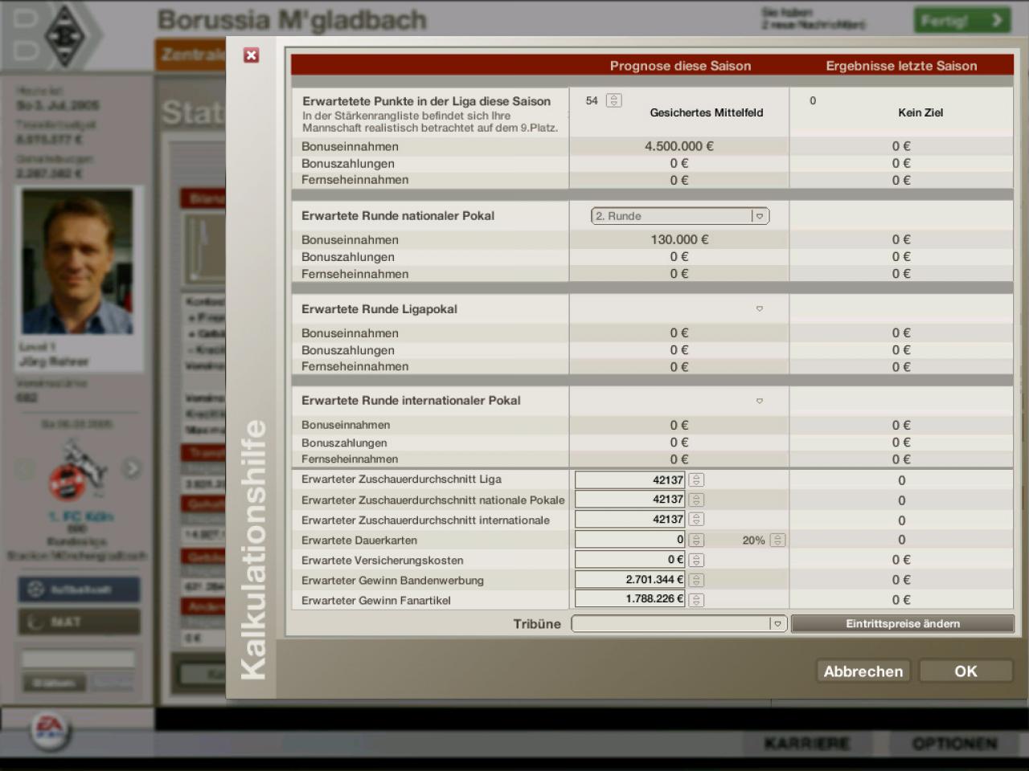
Task: Click the Erwartete Runde nationaler Pokal label
Action: point(398,215)
